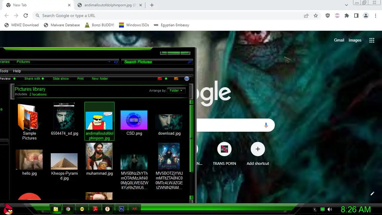Open a new Chrome tab with plus
382x215 pixels.
tap(152, 5)
